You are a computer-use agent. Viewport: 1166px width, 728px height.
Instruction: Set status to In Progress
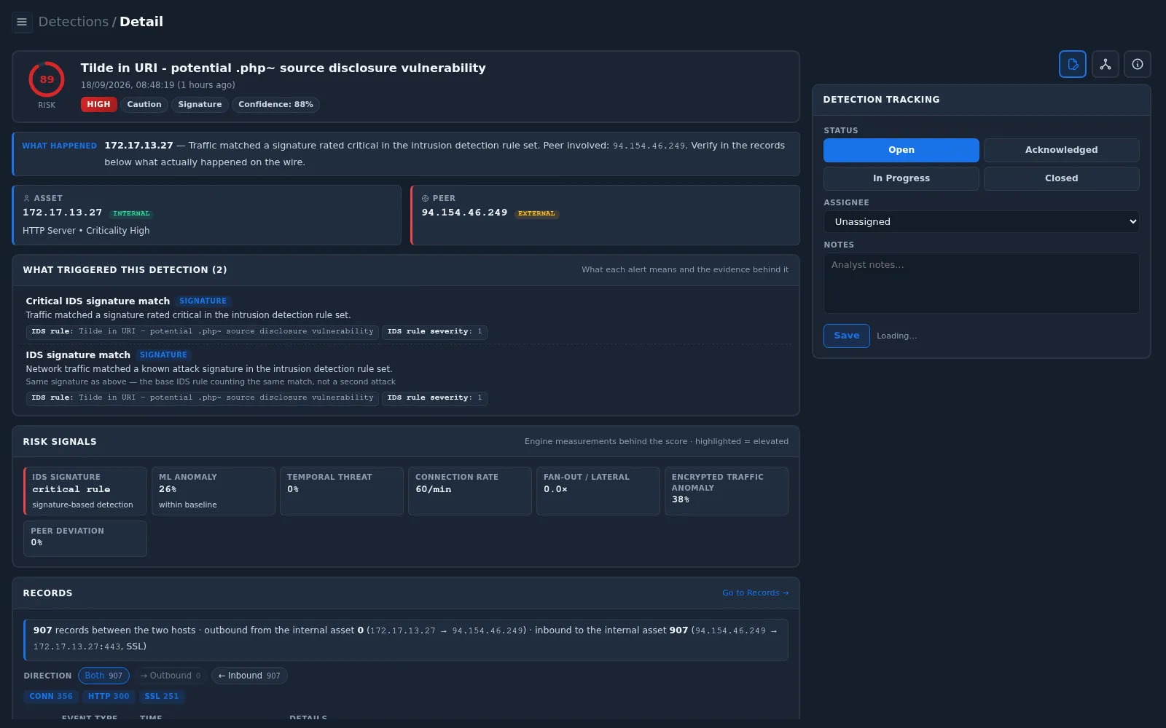click(x=901, y=178)
